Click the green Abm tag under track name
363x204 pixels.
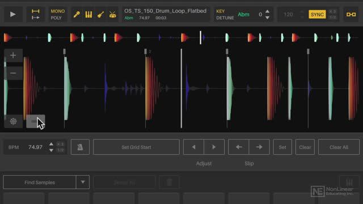point(129,18)
